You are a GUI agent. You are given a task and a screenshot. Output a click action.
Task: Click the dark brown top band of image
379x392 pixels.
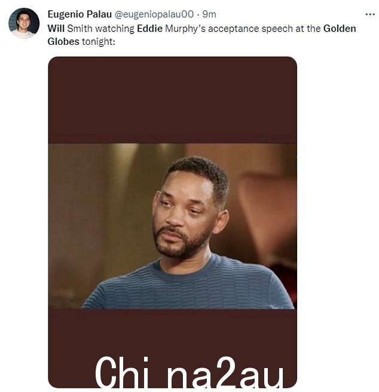point(172,100)
